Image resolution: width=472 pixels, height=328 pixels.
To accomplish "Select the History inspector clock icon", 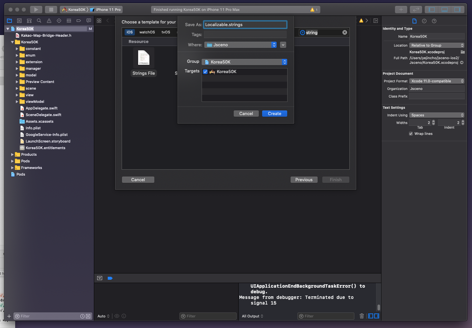I will pos(424,21).
